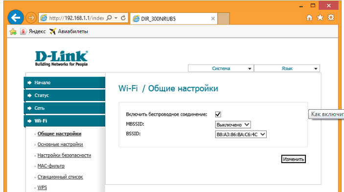Open the Начало sidebar section
Screen dimensions: 344x192
(x=65, y=83)
